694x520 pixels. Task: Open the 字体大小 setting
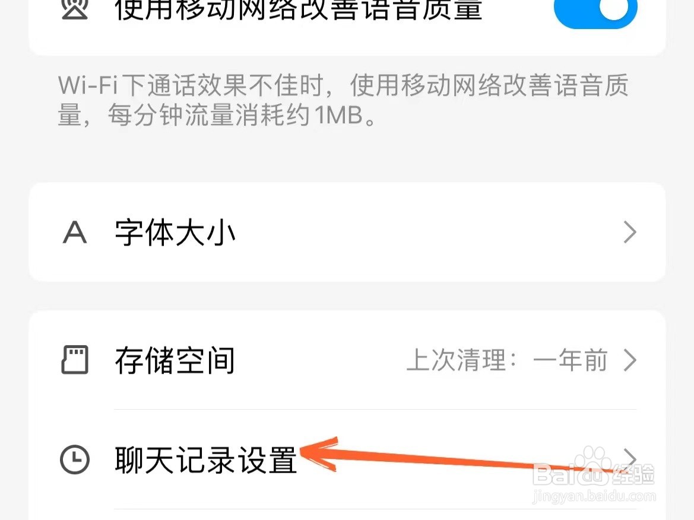(347, 232)
